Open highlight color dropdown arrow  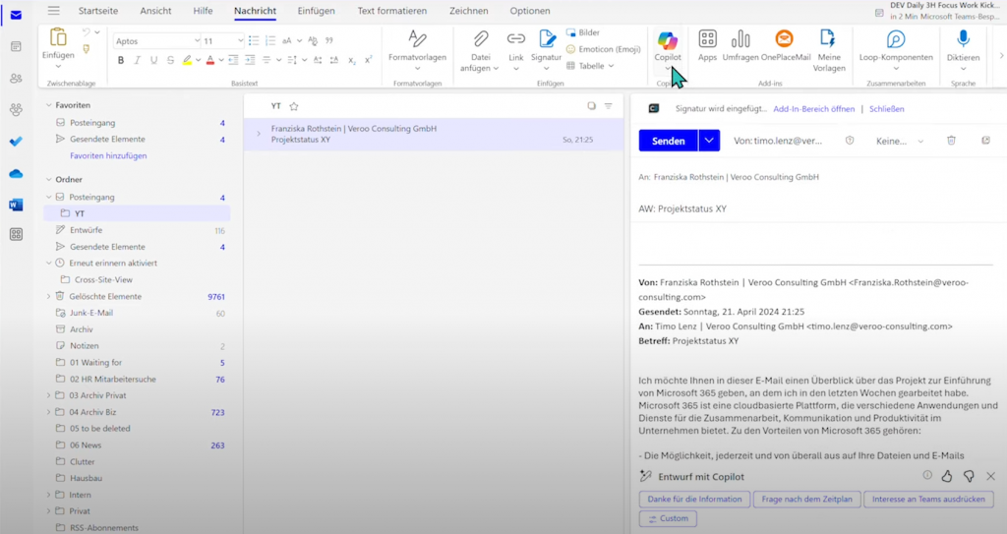click(198, 60)
